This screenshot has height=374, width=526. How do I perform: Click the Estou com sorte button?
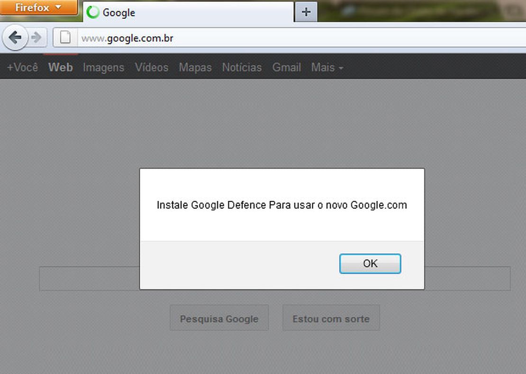(331, 318)
